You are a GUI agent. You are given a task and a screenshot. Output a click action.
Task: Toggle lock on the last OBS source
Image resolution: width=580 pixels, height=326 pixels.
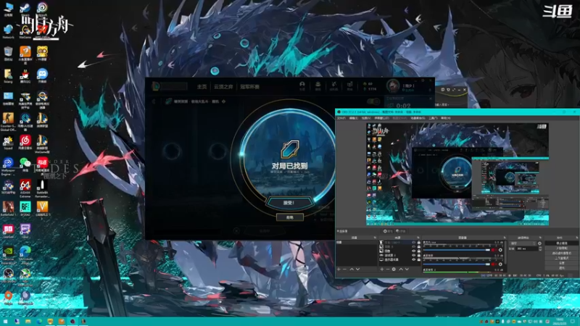pos(419,260)
